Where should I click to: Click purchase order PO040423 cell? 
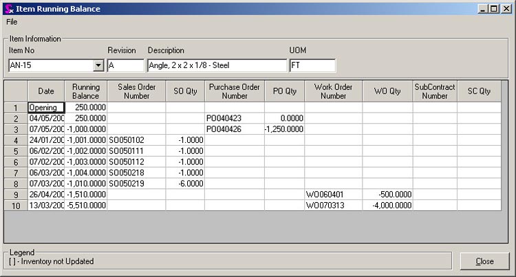234,118
